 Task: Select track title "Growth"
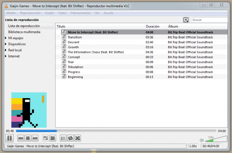coord(73,47)
